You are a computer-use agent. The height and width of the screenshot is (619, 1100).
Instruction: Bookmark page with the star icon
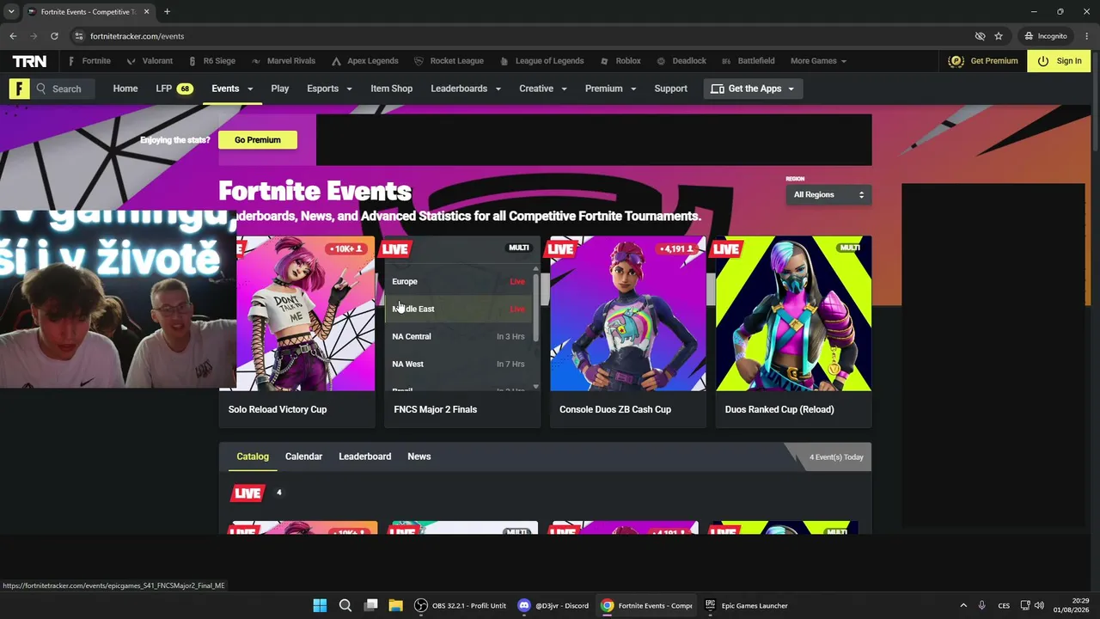pyautogui.click(x=999, y=36)
